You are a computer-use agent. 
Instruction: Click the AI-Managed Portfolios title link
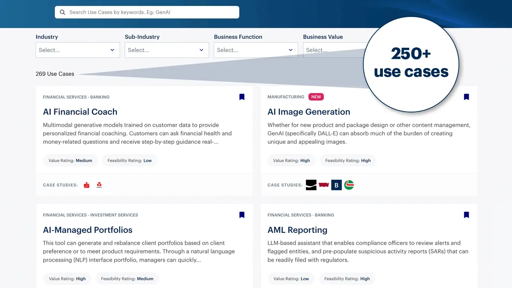click(88, 230)
